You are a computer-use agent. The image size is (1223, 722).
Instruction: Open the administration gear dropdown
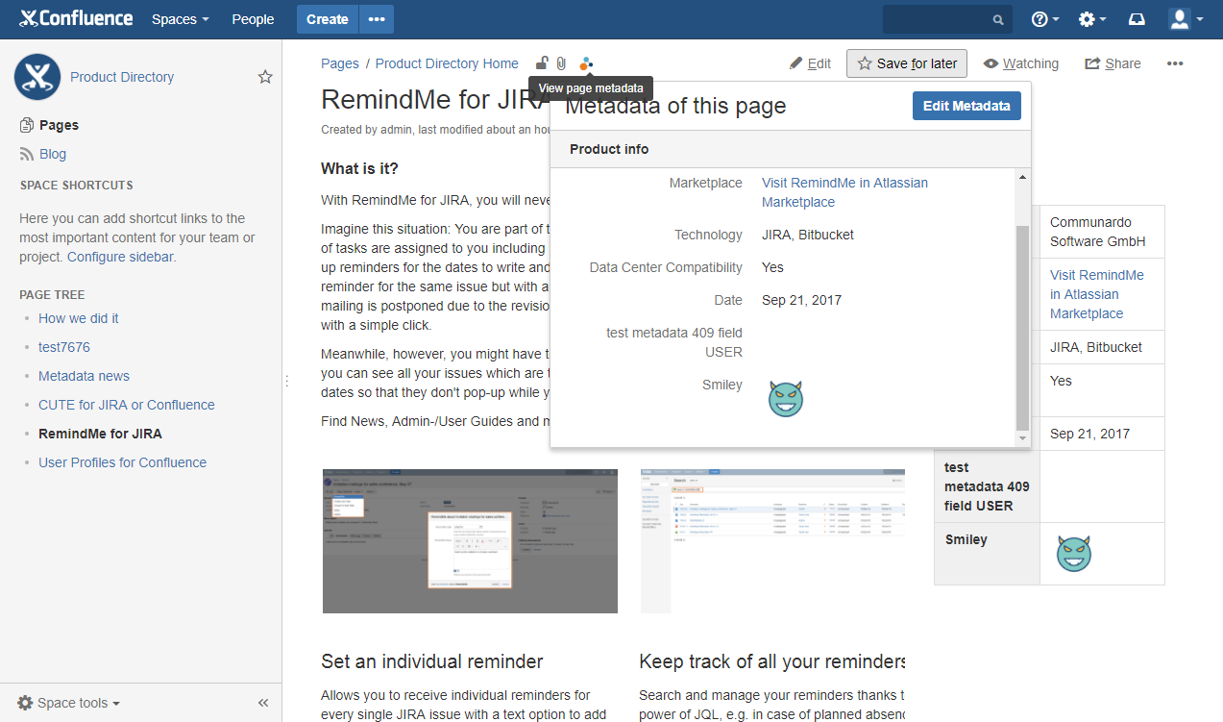[x=1091, y=19]
